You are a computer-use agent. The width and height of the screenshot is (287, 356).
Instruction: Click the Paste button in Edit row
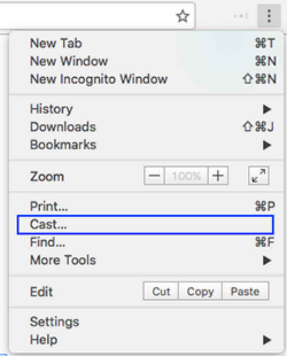coord(245,292)
